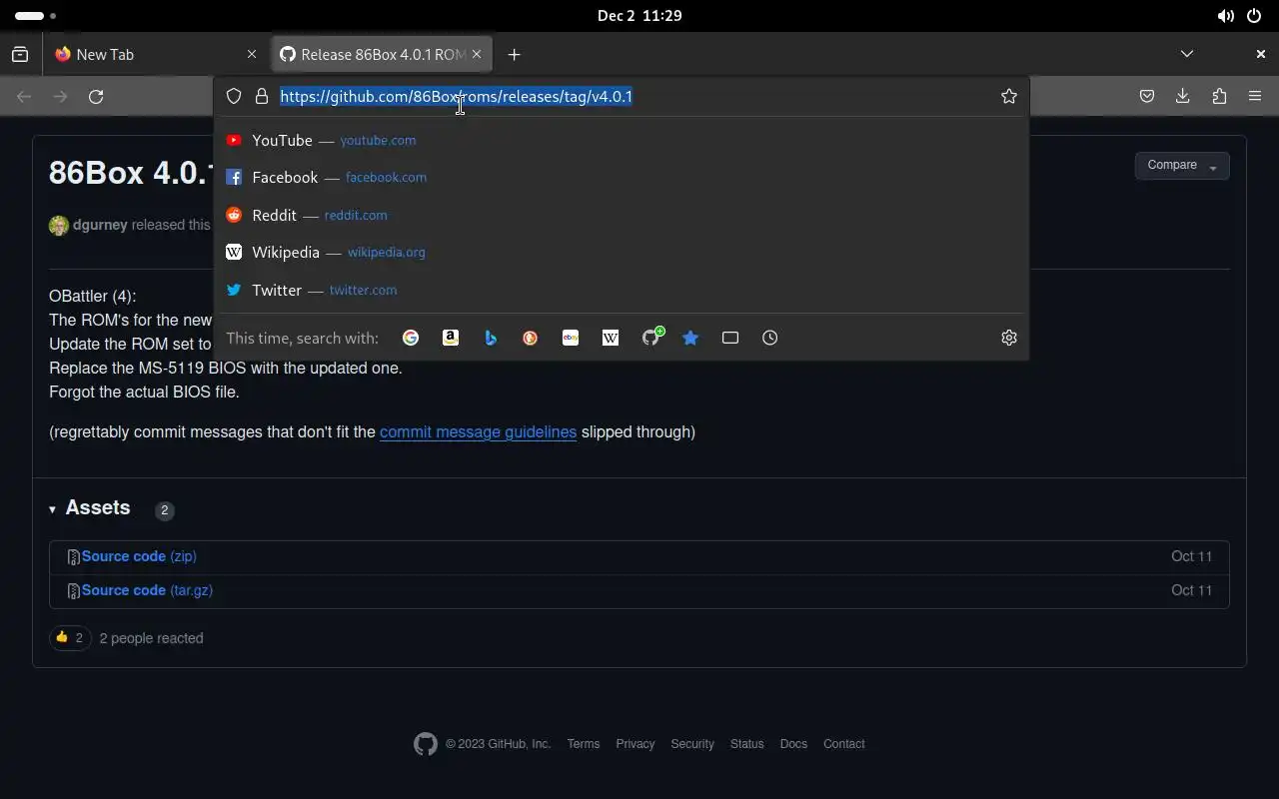1279x799 pixels.
Task: Add GitHub search engine icon
Action: pyautogui.click(x=651, y=337)
